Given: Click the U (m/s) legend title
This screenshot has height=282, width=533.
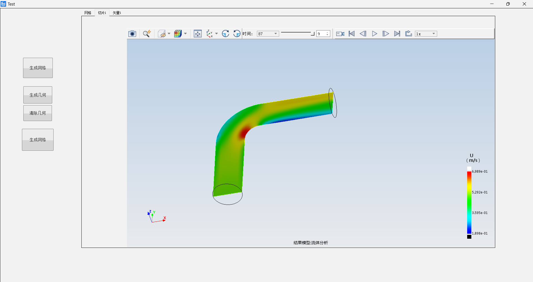Looking at the screenshot, I should click(x=473, y=158).
